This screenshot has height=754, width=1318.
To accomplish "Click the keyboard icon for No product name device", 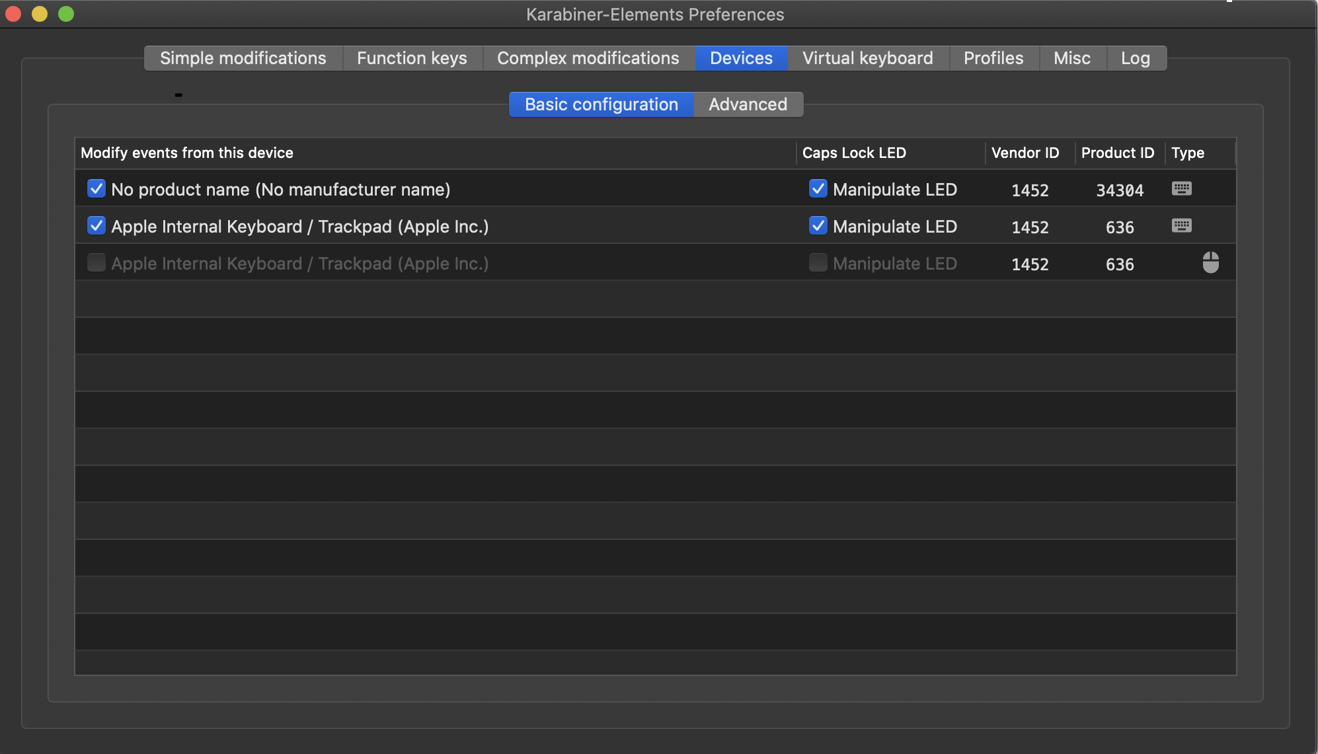I will 1182,188.
